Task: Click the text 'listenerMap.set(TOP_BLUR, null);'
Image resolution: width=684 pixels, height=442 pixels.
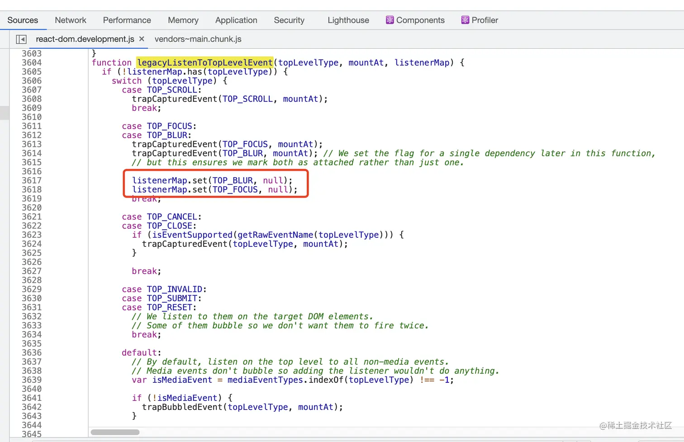Action: point(212,180)
